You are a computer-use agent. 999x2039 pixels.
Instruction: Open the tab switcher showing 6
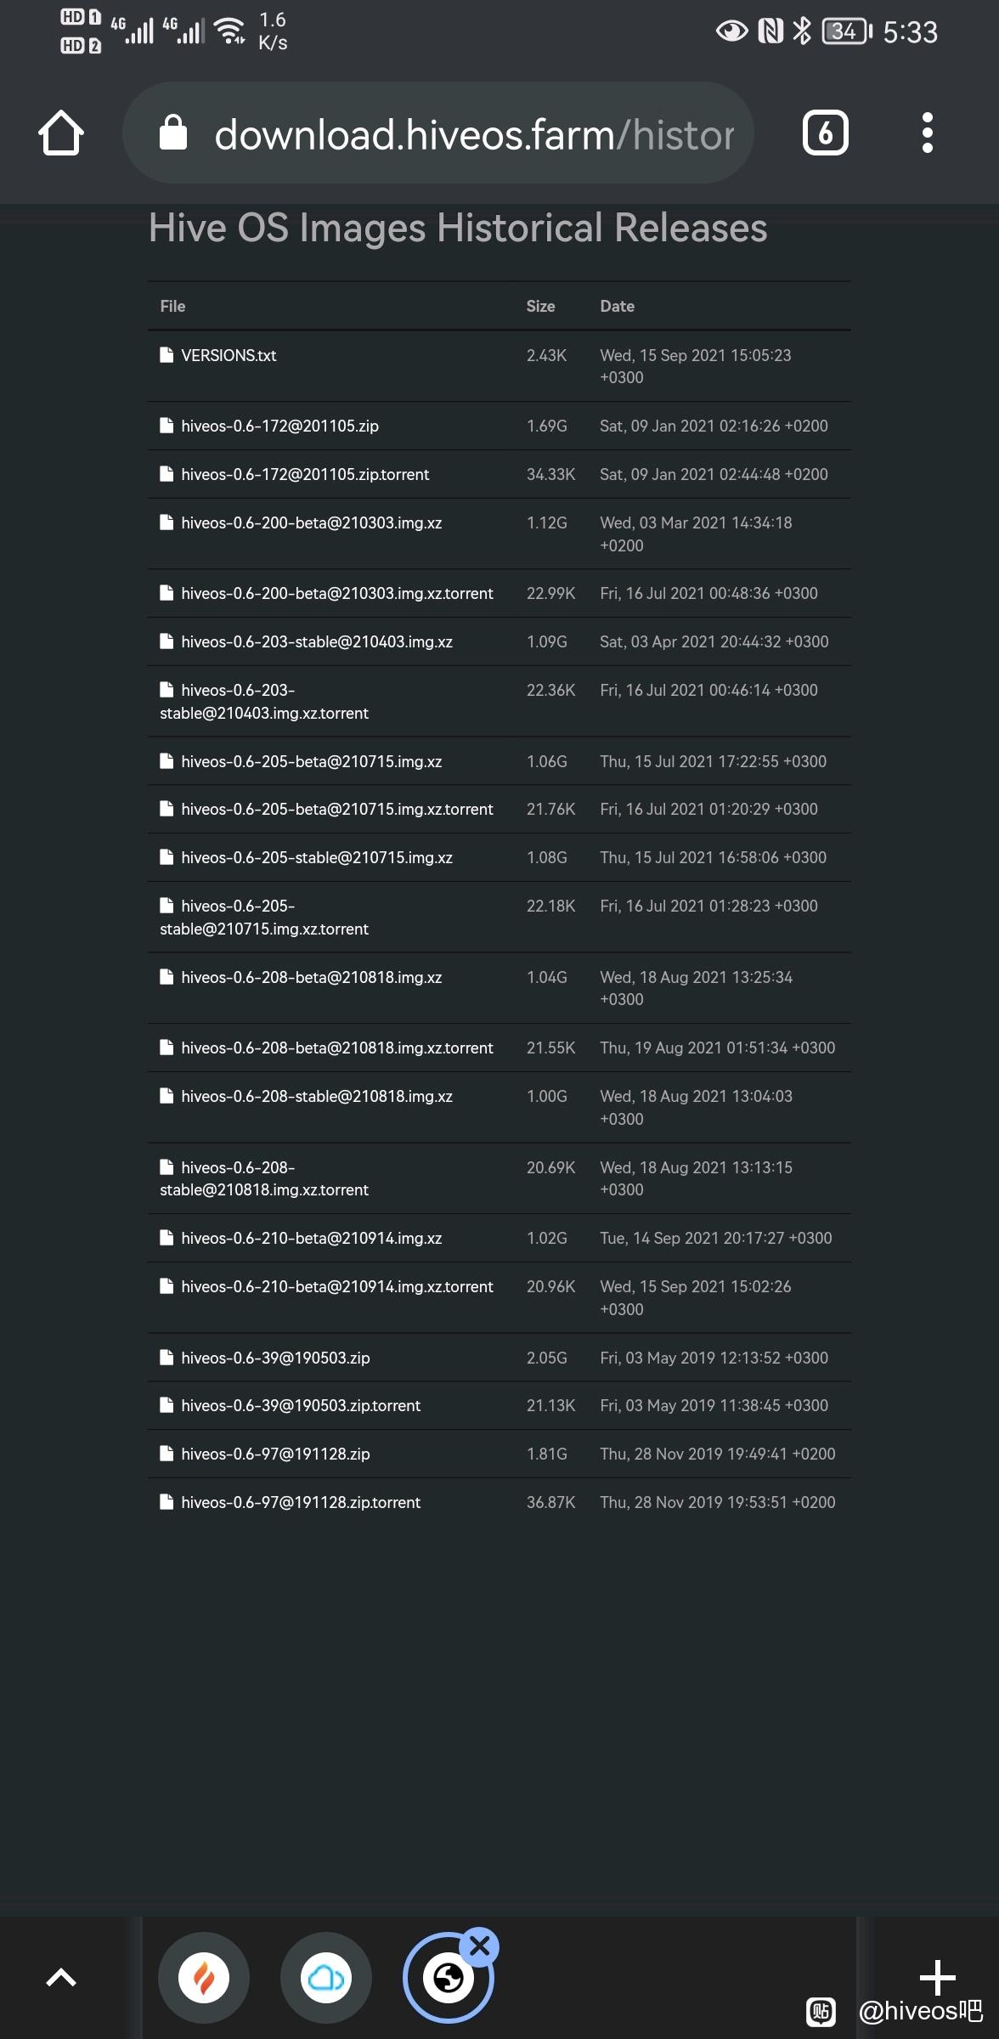pos(825,133)
